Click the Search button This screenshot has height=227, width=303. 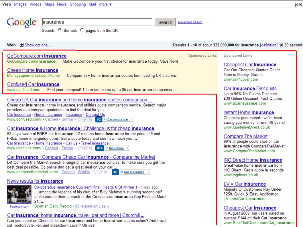165,22
